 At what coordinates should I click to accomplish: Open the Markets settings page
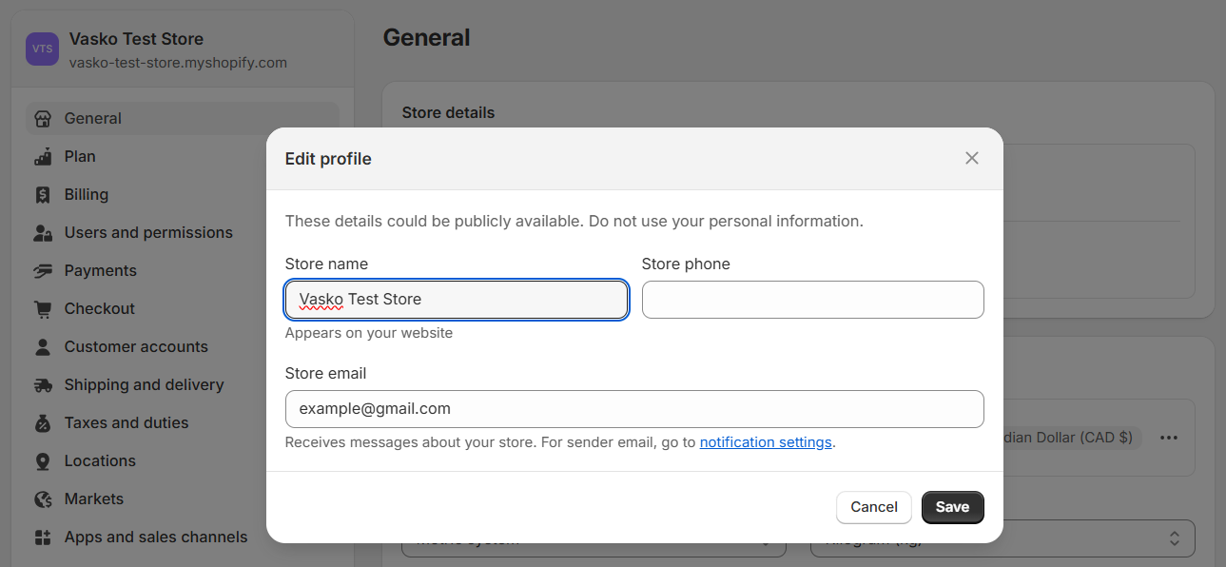(93, 499)
